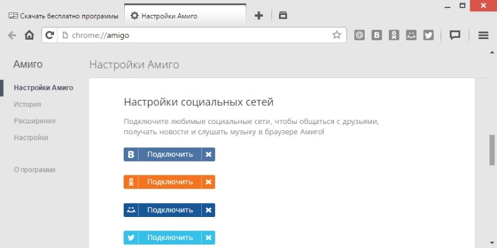Image resolution: width=497 pixels, height=248 pixels.
Task: Open Mail.ru @ toolbar icon
Action: [x=359, y=35]
